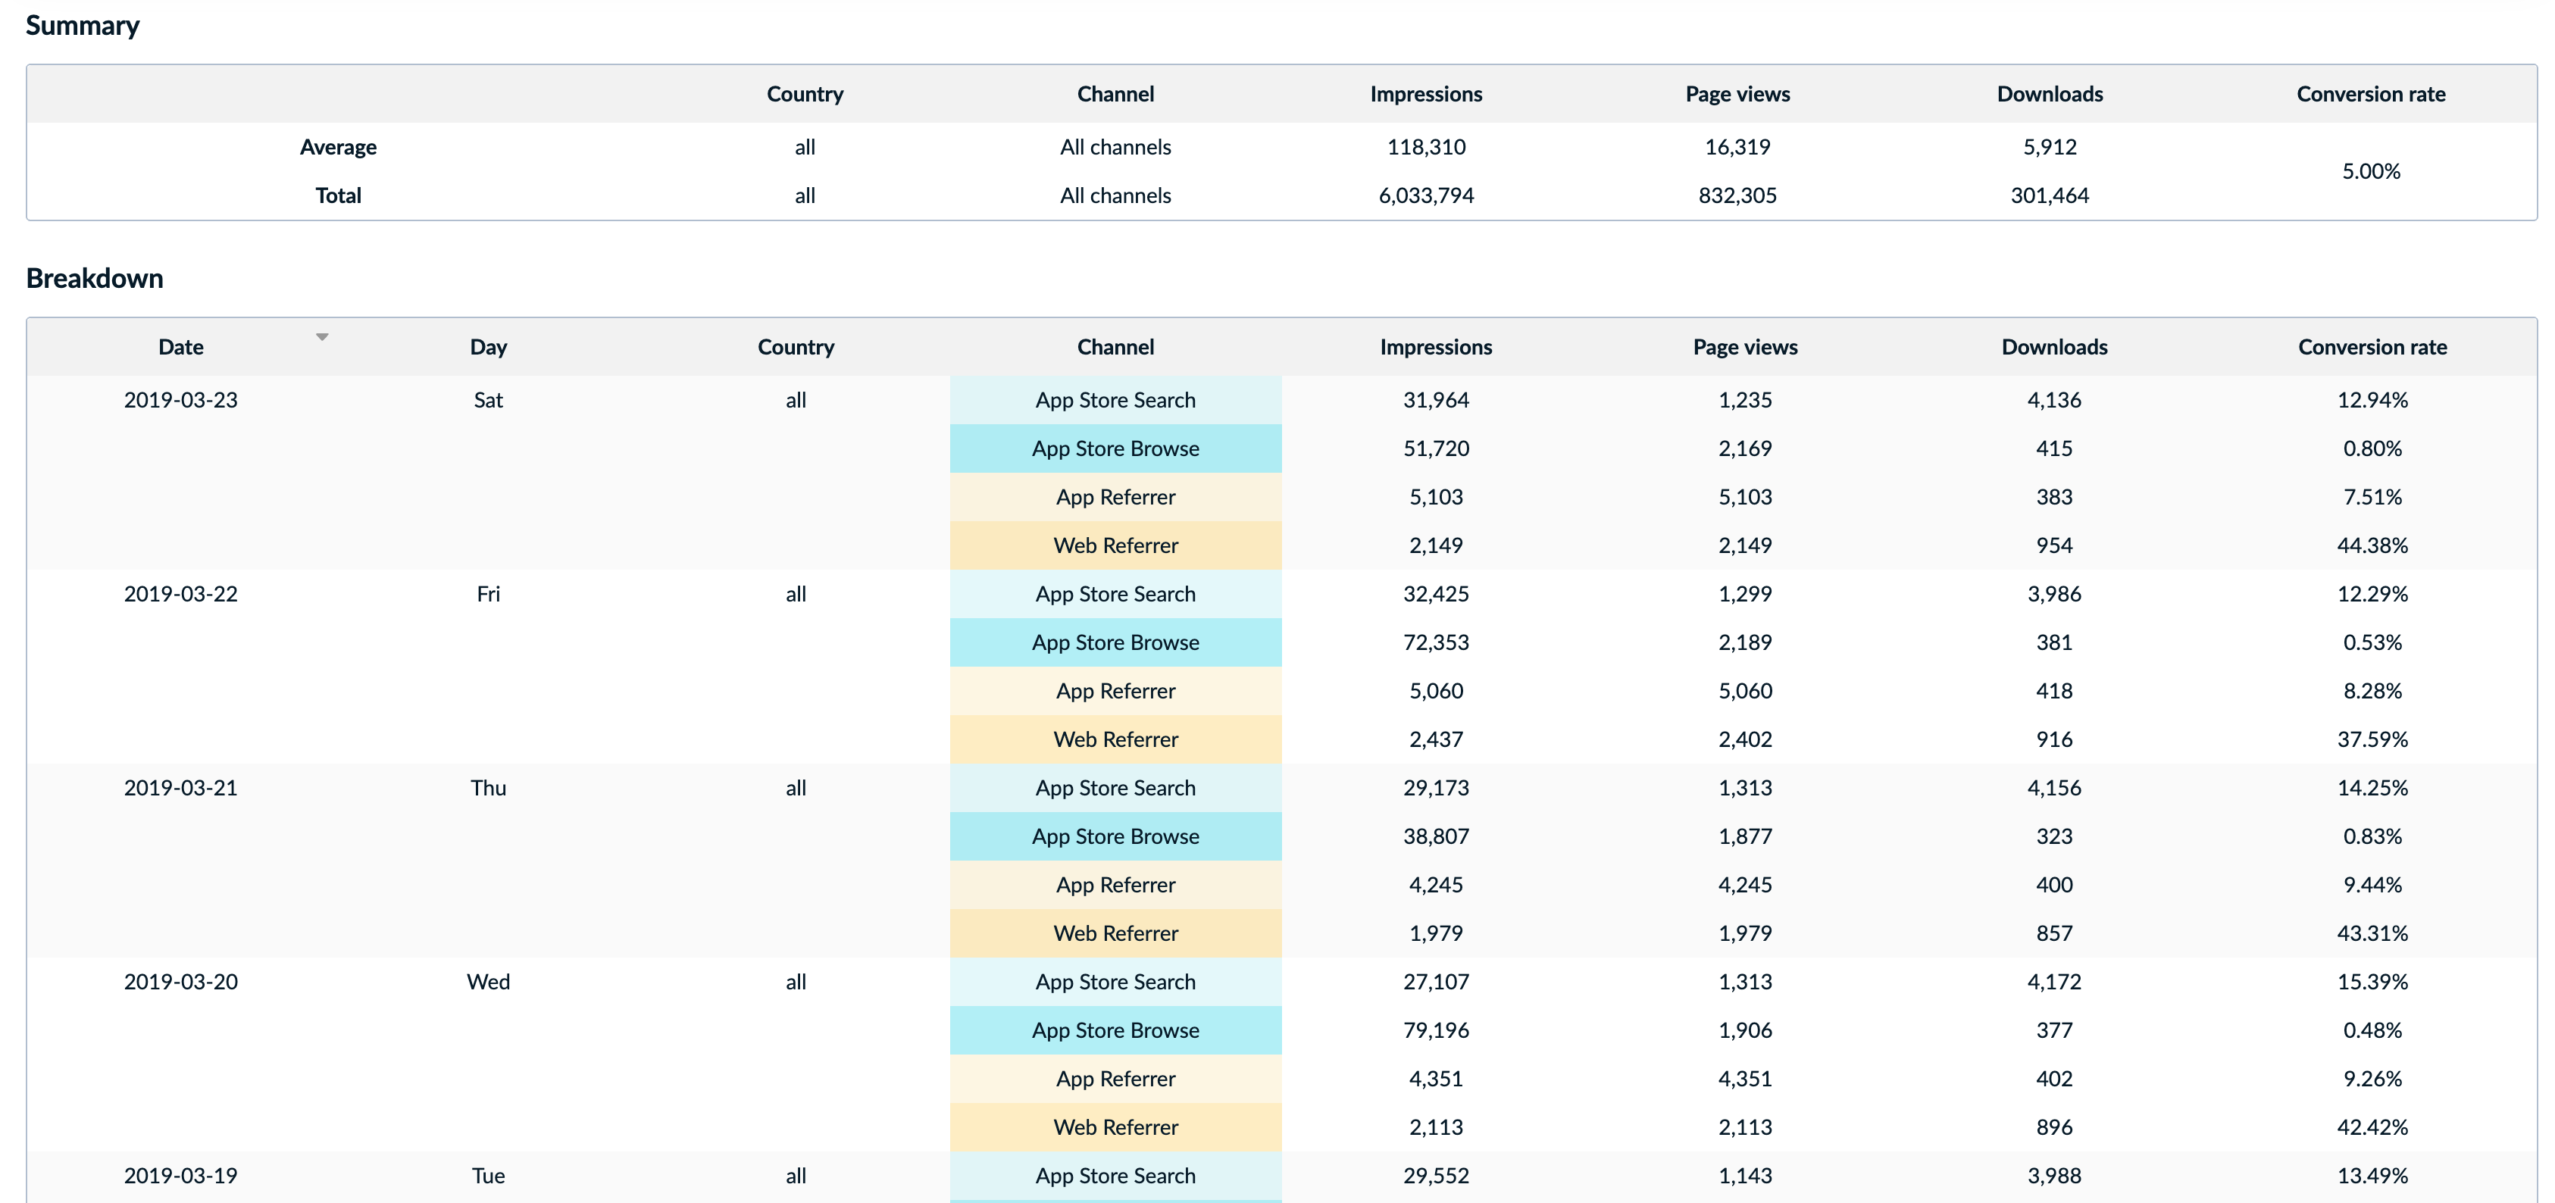Image resolution: width=2555 pixels, height=1203 pixels.
Task: Click Breakdown Impressions column header
Action: coord(1435,347)
